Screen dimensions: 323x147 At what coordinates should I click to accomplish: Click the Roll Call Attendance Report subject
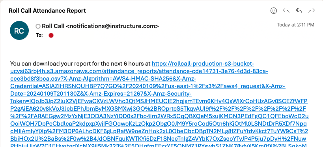click(x=47, y=11)
